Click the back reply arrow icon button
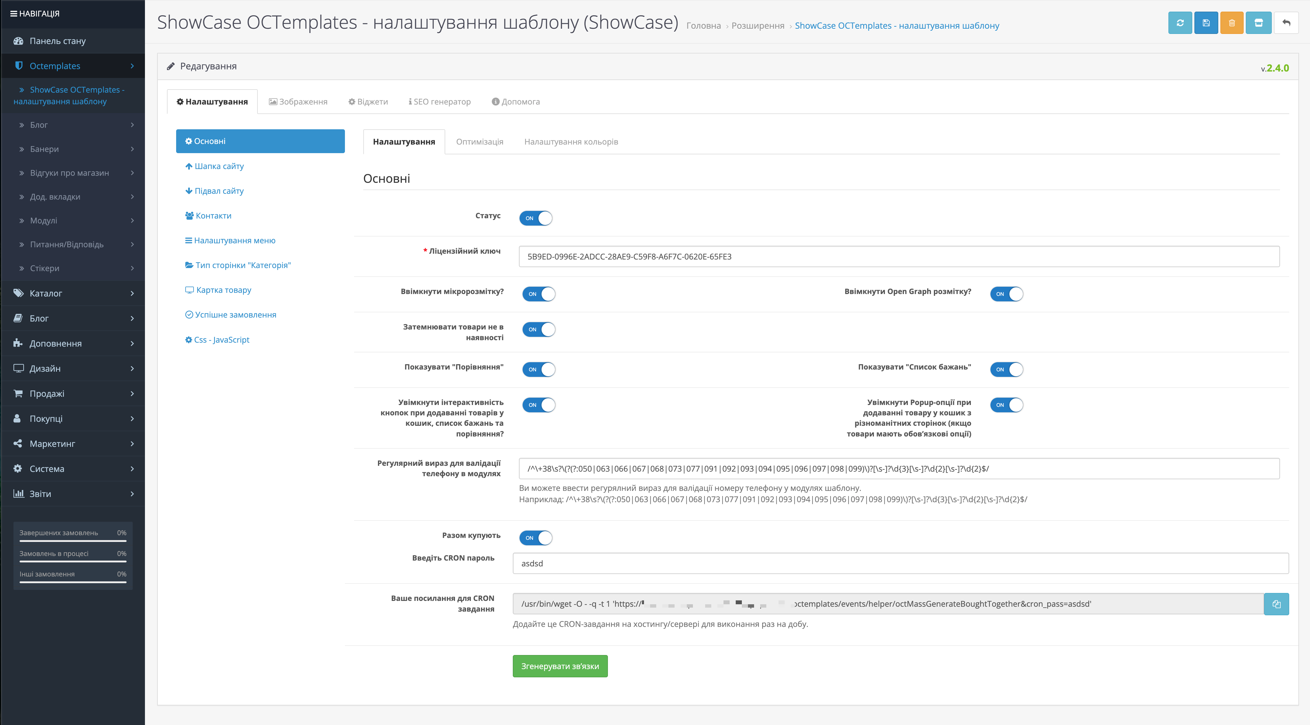The height and width of the screenshot is (725, 1310). pyautogui.click(x=1286, y=23)
